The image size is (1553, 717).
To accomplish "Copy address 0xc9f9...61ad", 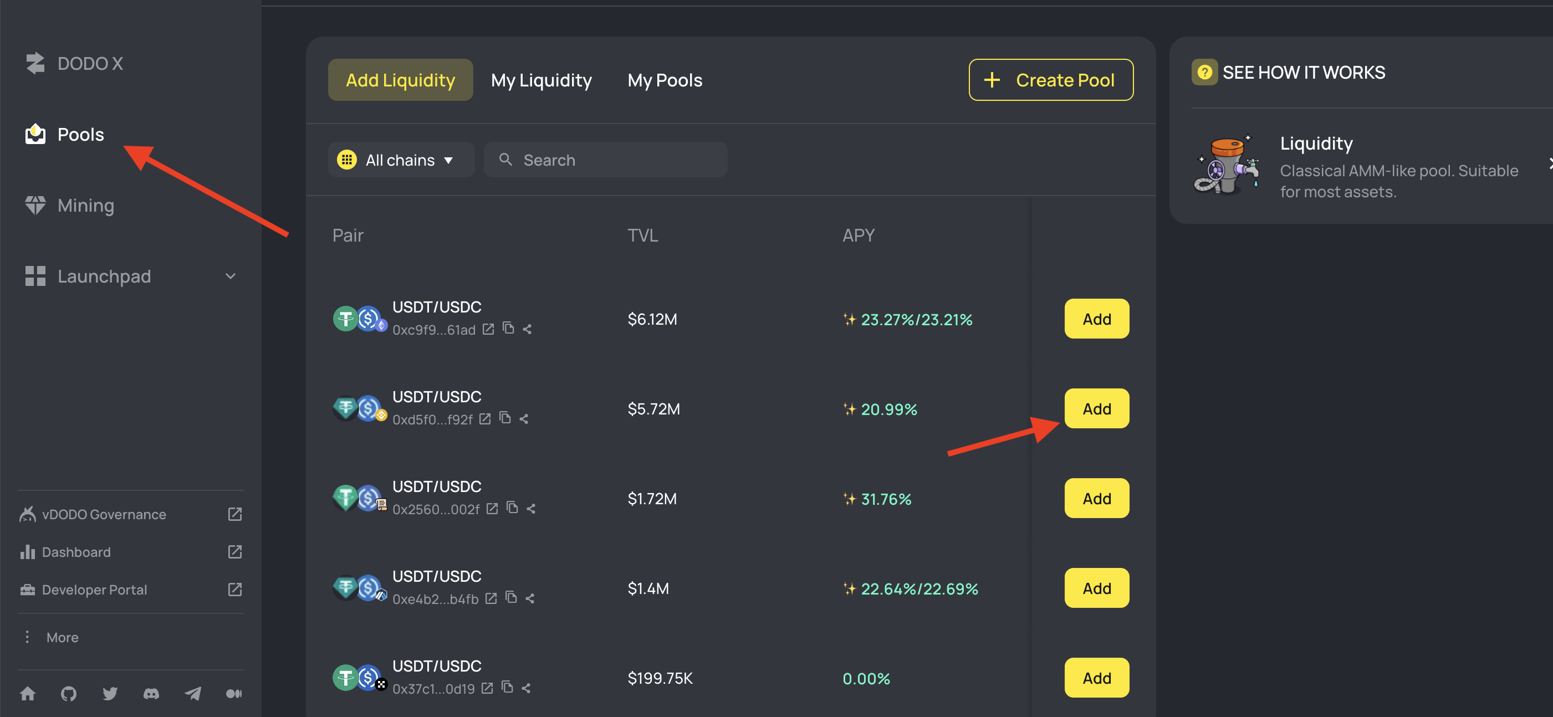I will [x=508, y=328].
